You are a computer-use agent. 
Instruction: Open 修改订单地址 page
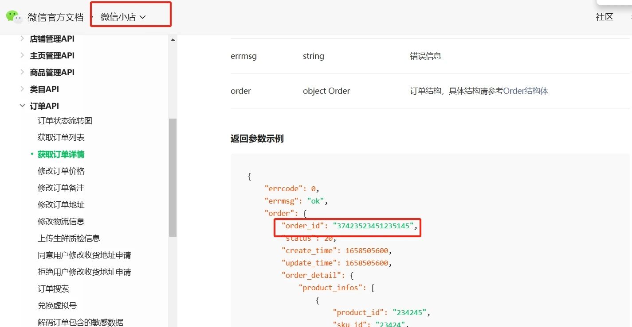(x=61, y=205)
